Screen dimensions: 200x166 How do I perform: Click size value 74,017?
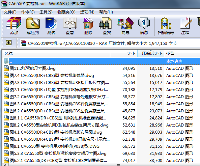click(x=129, y=161)
